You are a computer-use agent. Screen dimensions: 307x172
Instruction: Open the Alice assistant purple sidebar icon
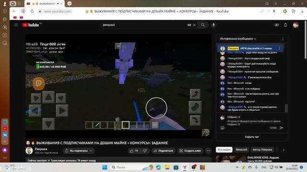5,150
